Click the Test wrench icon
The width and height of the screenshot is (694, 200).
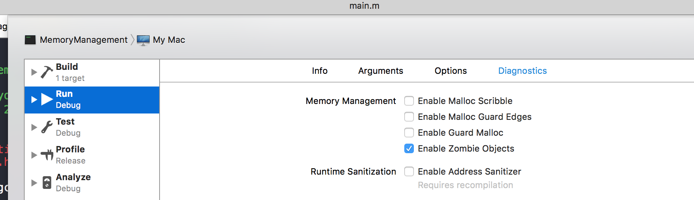(x=47, y=127)
